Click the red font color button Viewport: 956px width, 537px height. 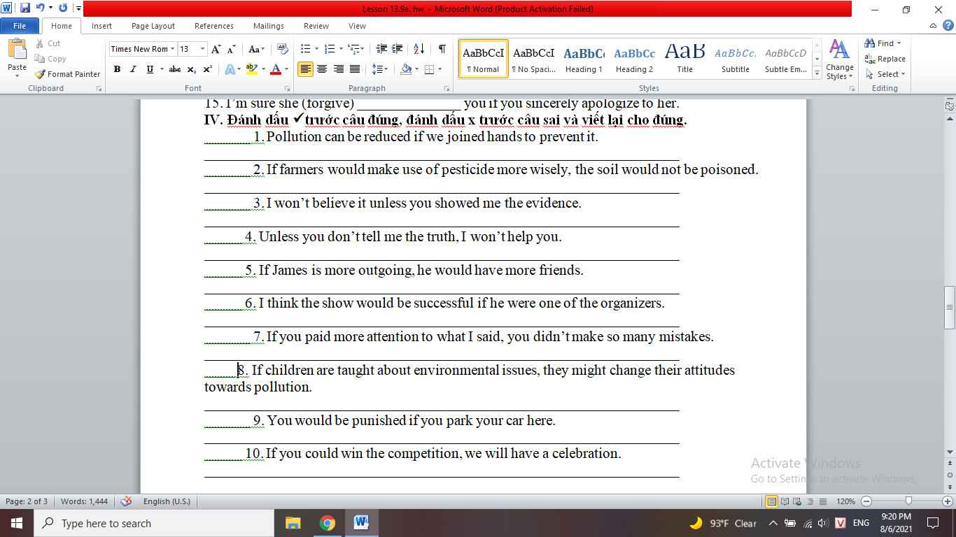[275, 69]
